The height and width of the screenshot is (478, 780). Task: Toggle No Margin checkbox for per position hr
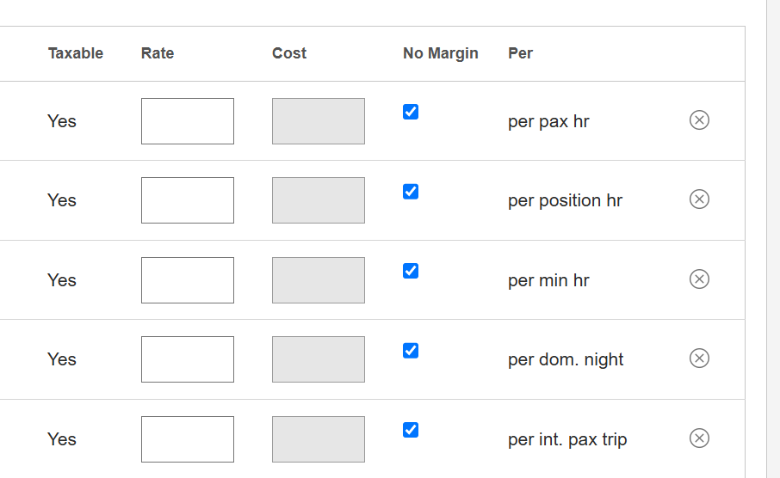coord(411,191)
